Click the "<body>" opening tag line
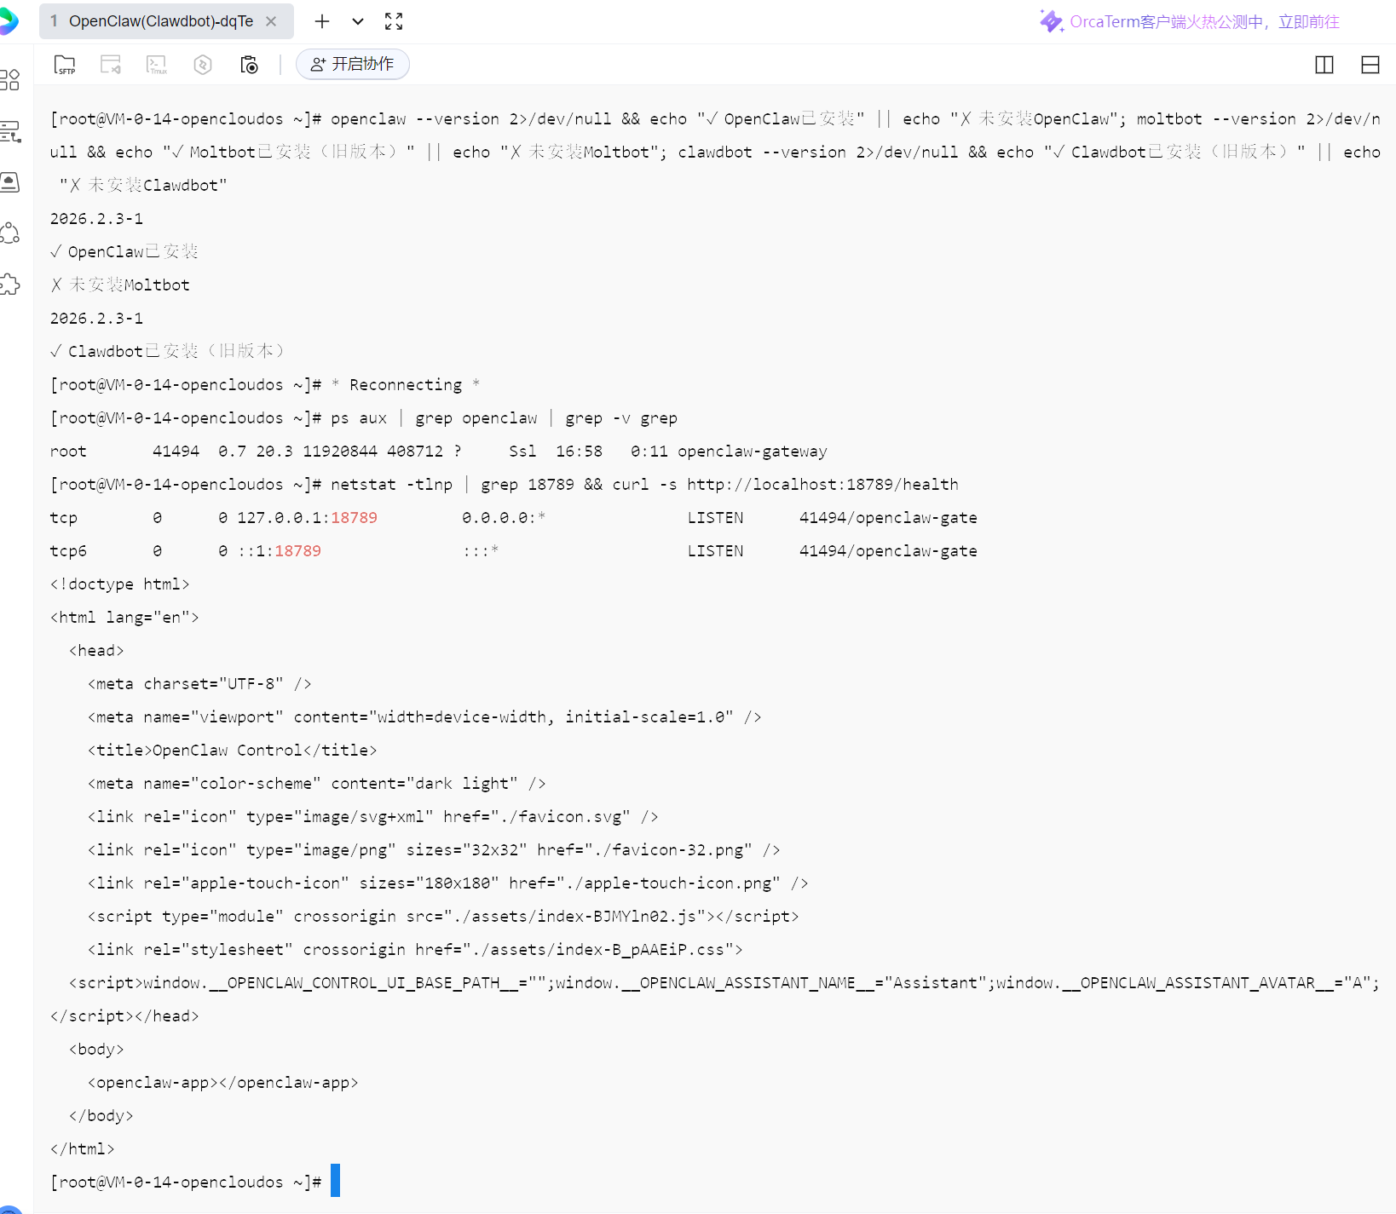The height and width of the screenshot is (1214, 1396). tap(96, 1050)
